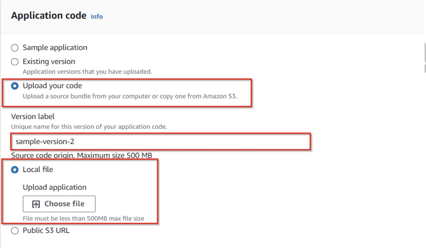The height and width of the screenshot is (248, 426).
Task: Click "Source code origin. Maximum size 500 MB" text
Action: point(82,155)
